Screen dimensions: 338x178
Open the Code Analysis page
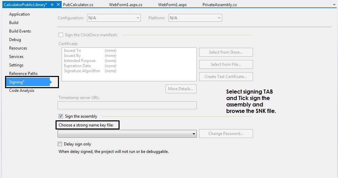click(22, 91)
